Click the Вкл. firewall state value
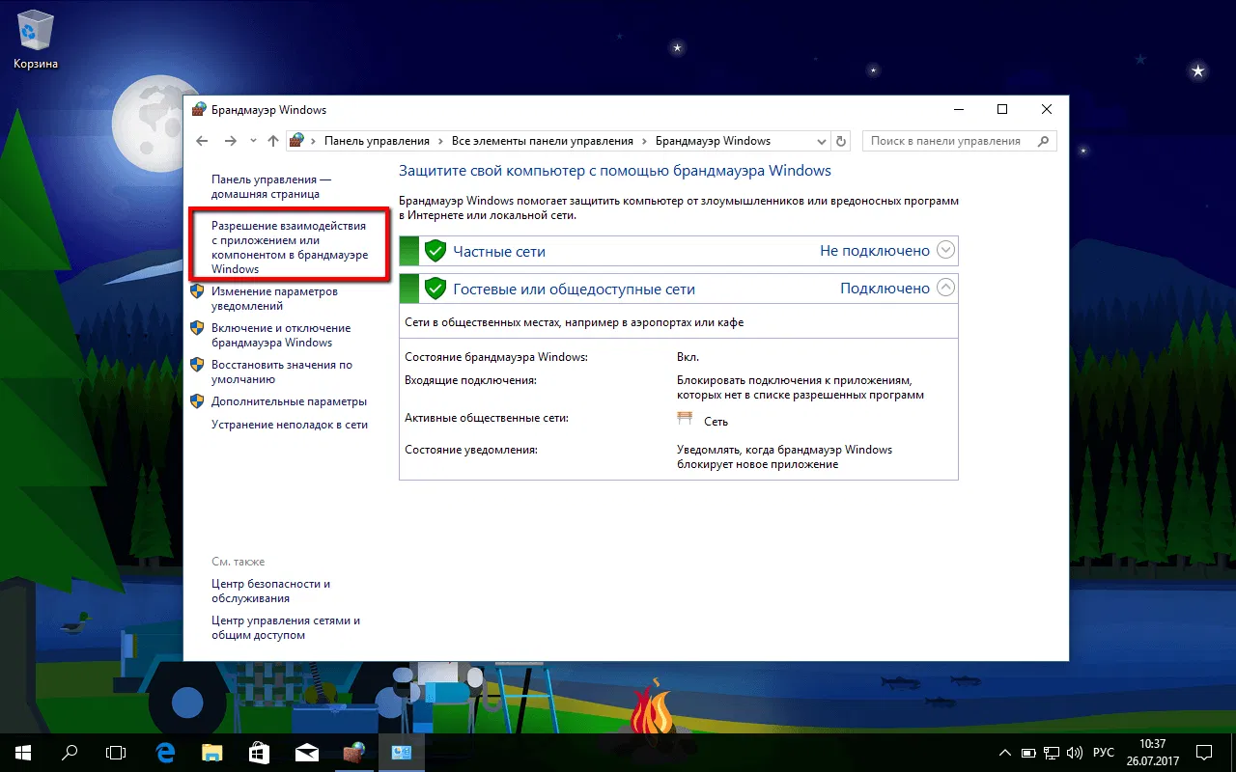 [688, 357]
